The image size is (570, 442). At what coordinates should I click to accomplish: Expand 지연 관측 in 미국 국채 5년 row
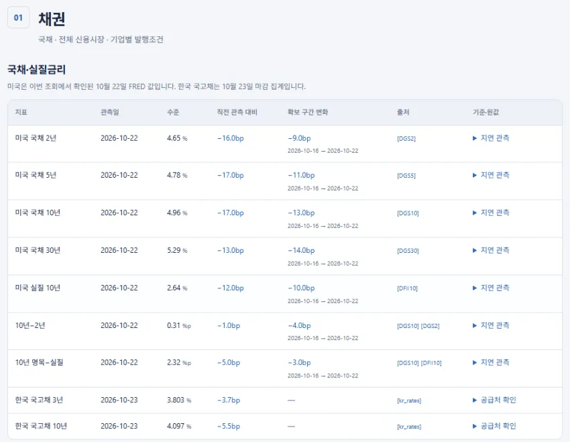pos(491,175)
